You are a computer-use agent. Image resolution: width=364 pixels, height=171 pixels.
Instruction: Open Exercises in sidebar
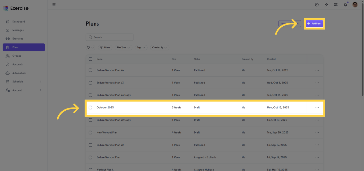(24, 39)
